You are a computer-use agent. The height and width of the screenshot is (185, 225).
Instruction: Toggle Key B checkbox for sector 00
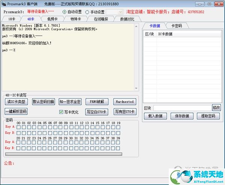point(18,133)
